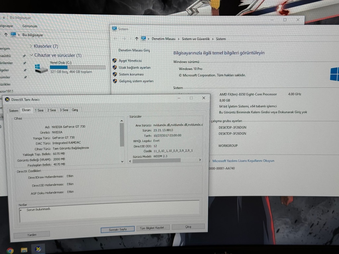Screen dimensions: 339x254
Task: Open Sistem koruması settings
Action: coord(131,74)
